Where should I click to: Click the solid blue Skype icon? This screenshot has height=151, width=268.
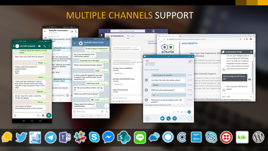tap(94, 137)
